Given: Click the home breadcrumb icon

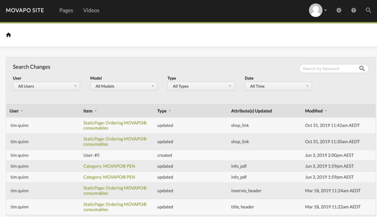Looking at the screenshot, I should [8, 35].
